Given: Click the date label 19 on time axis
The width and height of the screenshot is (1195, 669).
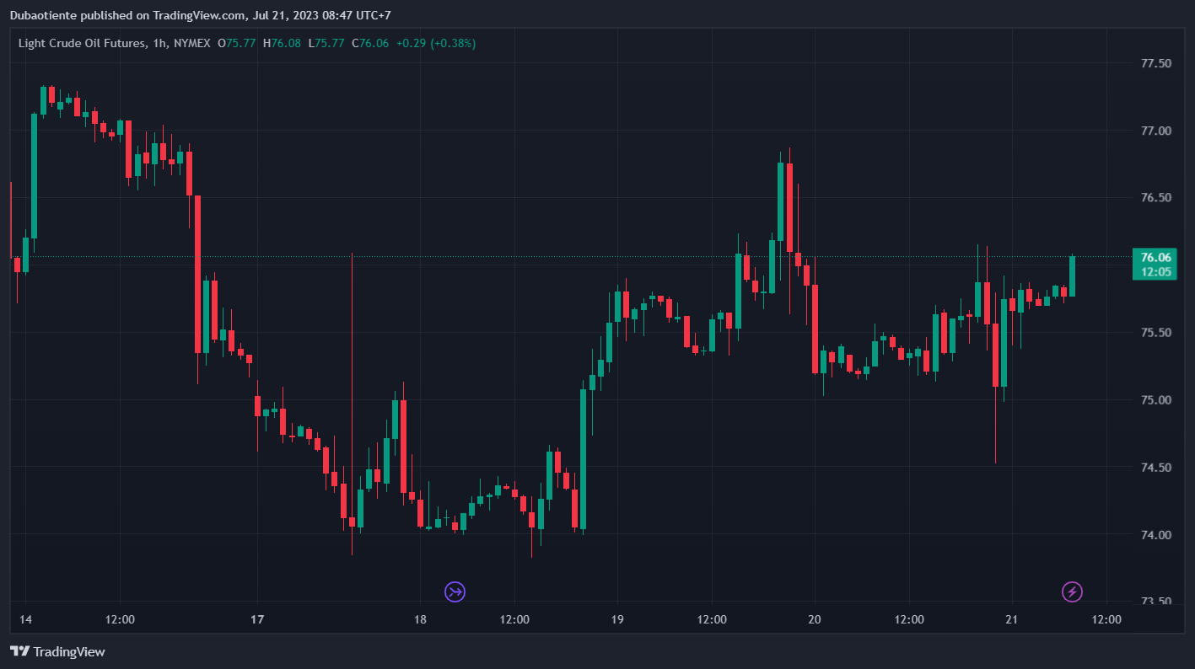Looking at the screenshot, I should [x=617, y=619].
